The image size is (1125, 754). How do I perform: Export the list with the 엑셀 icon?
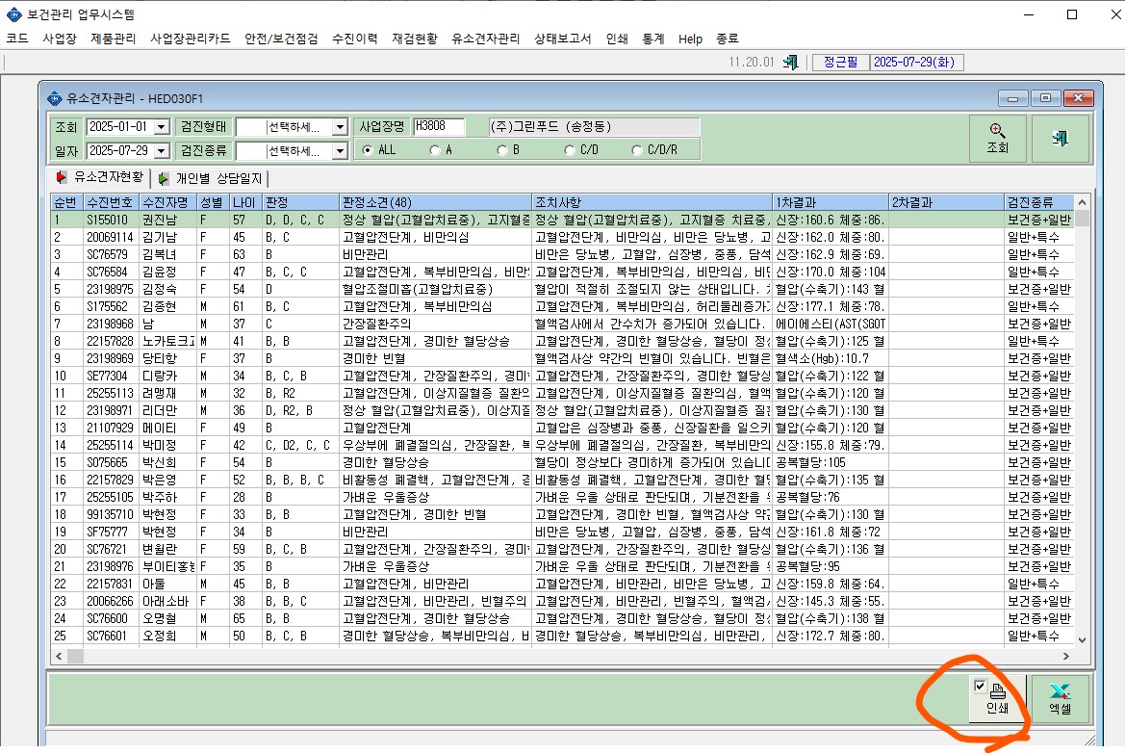pos(1060,698)
